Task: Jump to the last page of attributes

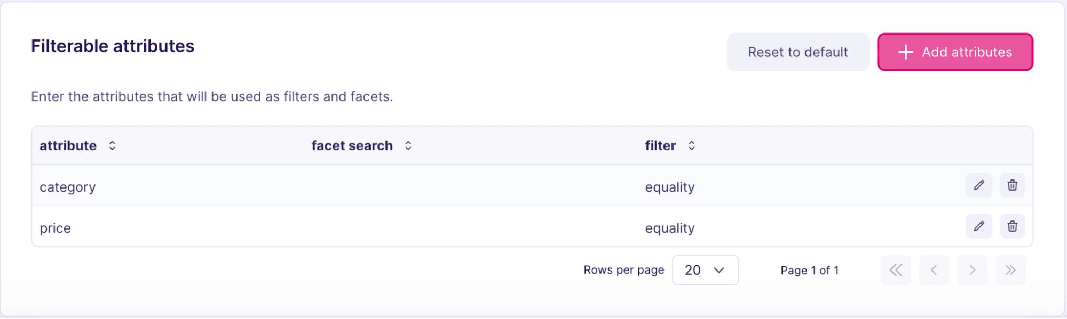Action: (1010, 270)
